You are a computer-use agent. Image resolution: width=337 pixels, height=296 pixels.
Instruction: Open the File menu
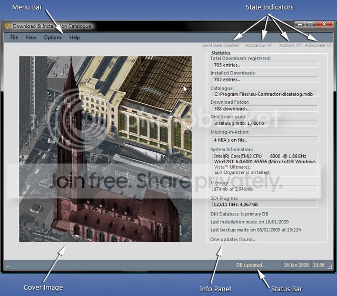[14, 37]
